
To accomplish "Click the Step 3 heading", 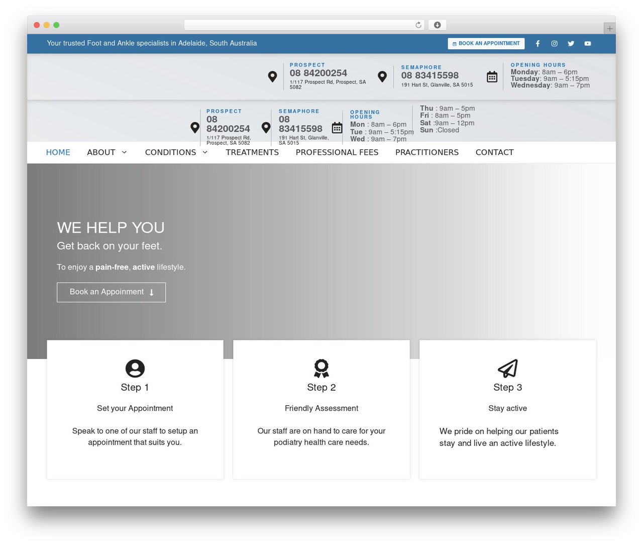I will point(507,388).
